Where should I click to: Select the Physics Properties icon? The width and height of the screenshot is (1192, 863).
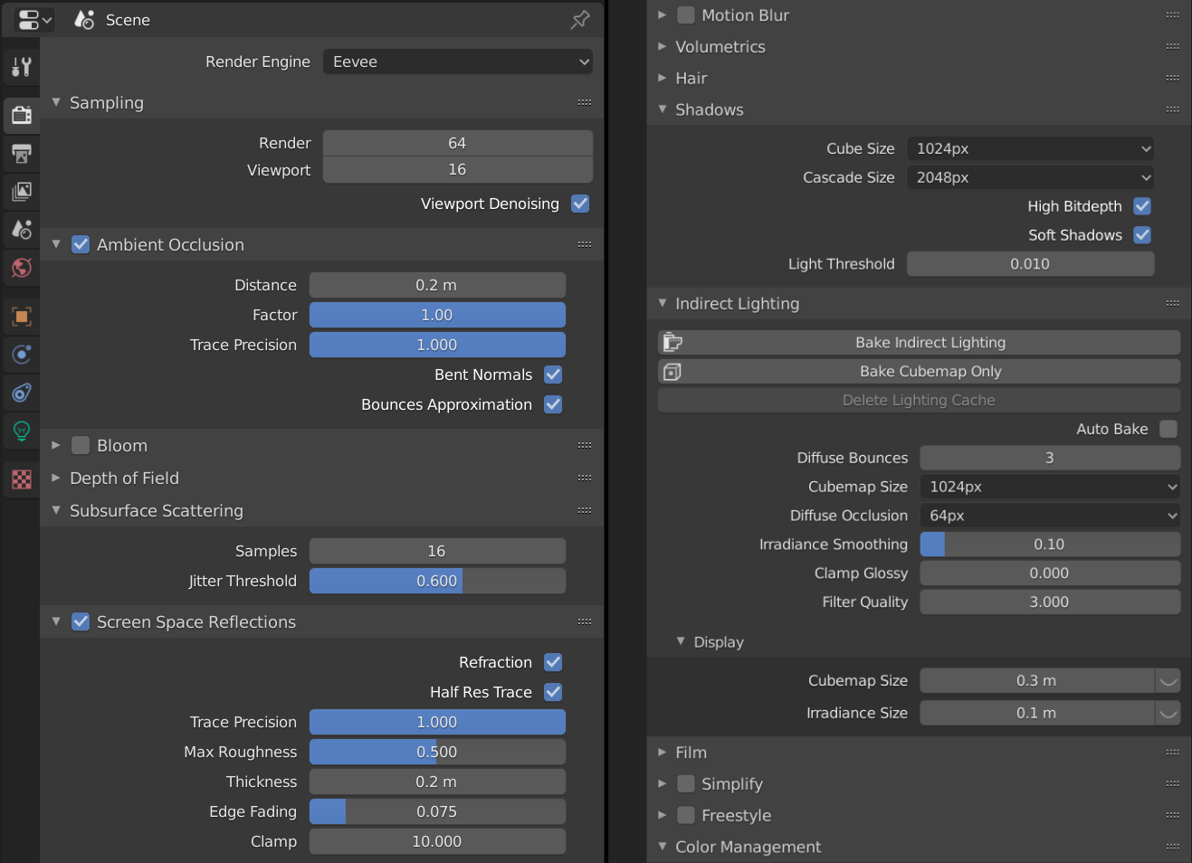[x=21, y=393]
